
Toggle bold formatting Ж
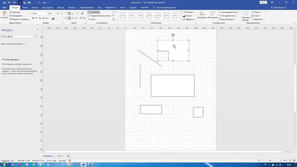pos(33,18)
